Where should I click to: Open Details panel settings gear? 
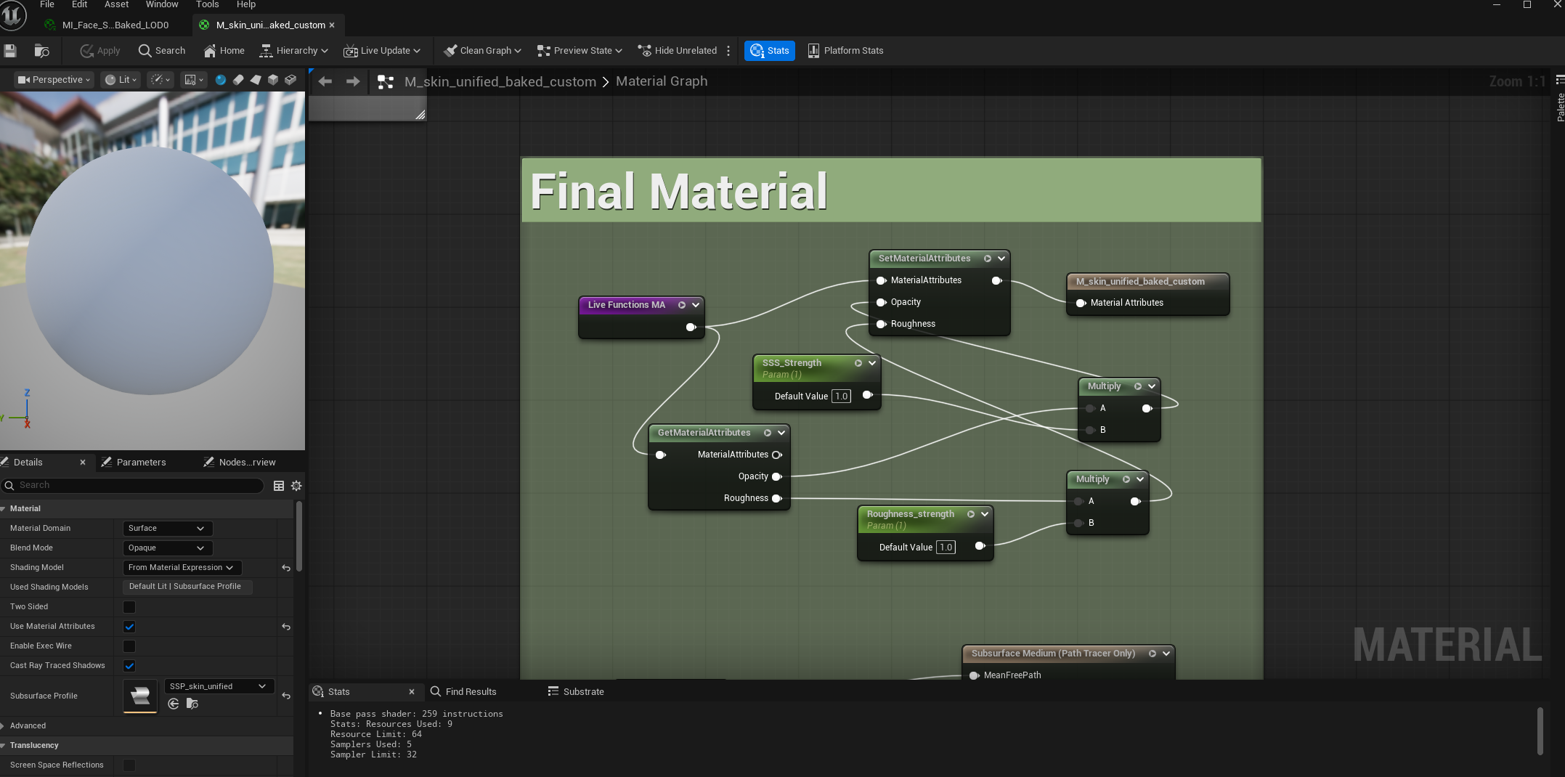coord(296,486)
